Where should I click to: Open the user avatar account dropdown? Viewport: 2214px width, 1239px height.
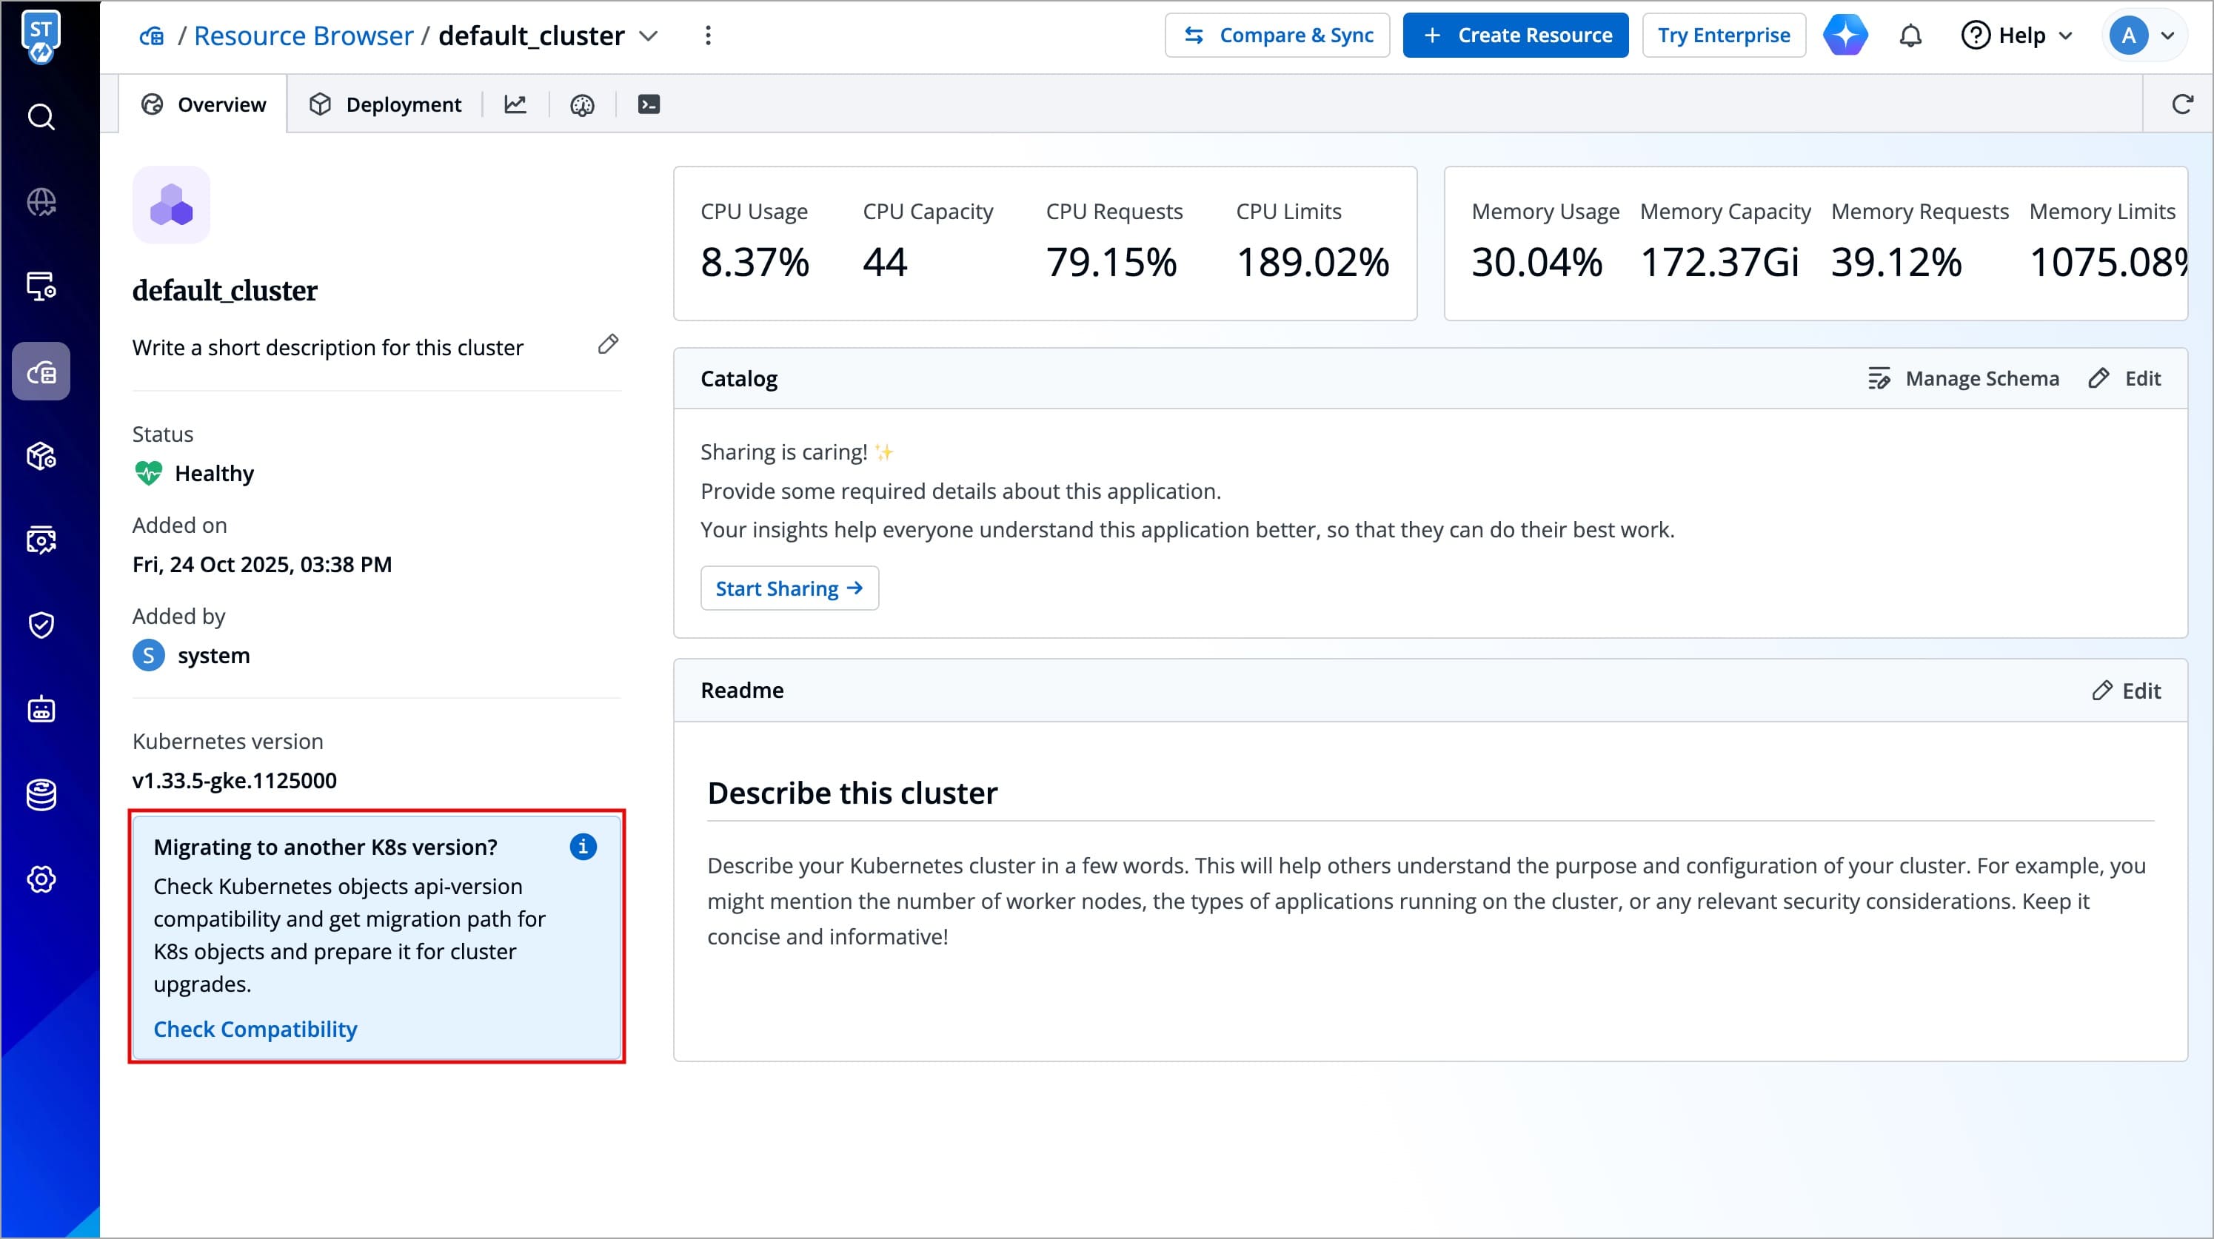coord(2144,36)
